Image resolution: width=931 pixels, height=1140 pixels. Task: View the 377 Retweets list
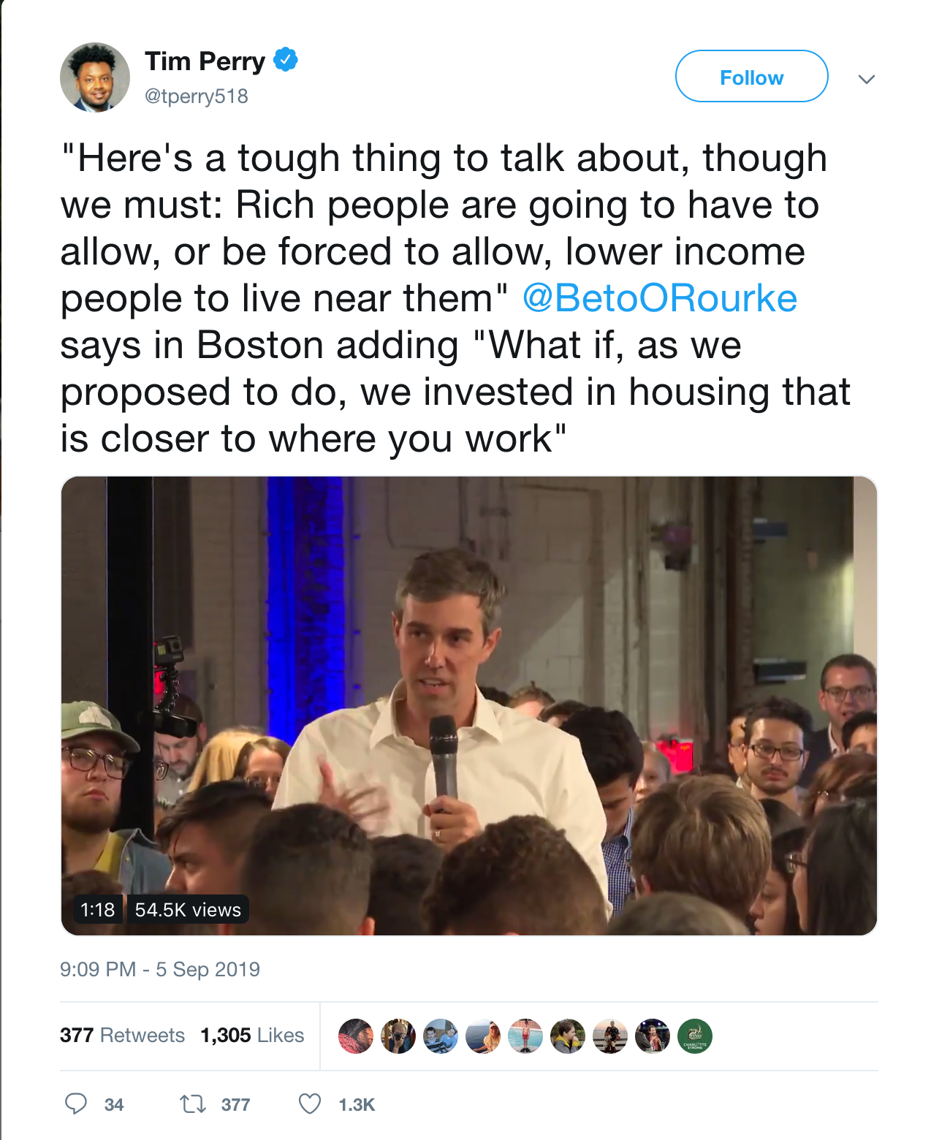pyautogui.click(x=122, y=1035)
